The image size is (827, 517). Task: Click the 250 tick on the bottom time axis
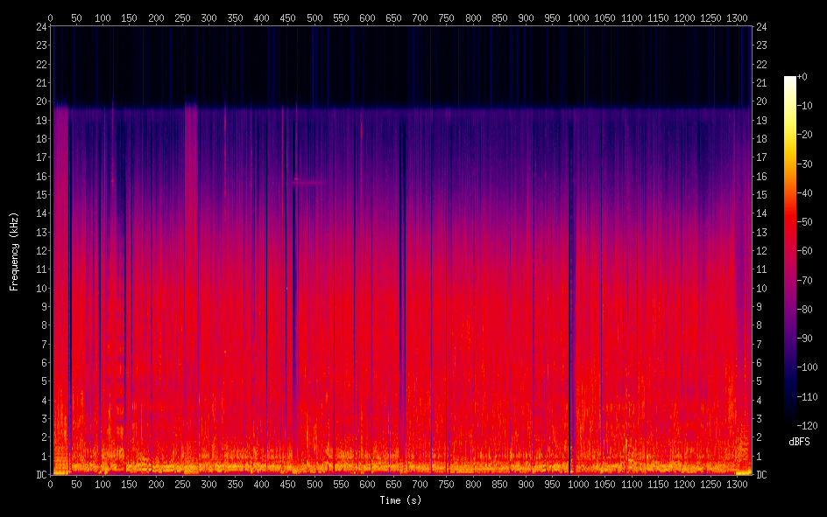click(182, 484)
